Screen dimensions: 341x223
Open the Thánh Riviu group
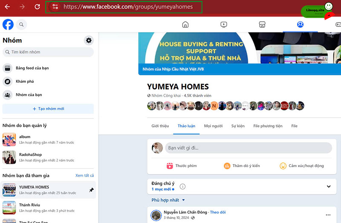click(48, 208)
